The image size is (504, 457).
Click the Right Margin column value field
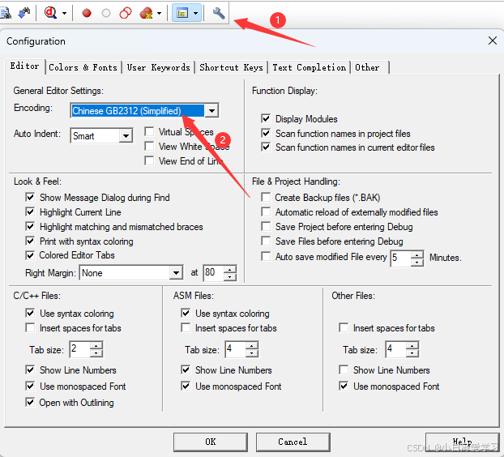tap(213, 273)
